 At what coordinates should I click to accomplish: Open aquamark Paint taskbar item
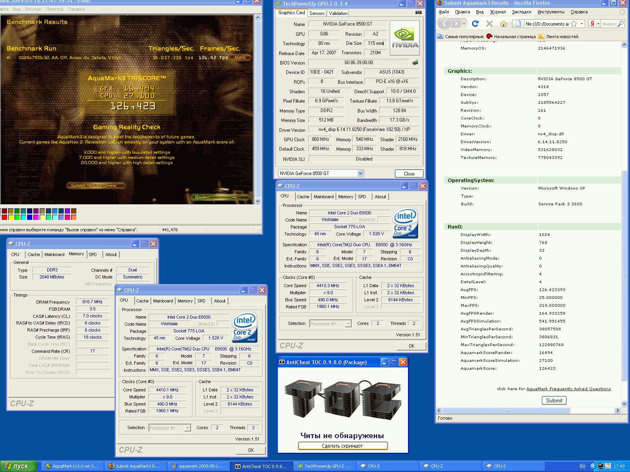(x=199, y=466)
